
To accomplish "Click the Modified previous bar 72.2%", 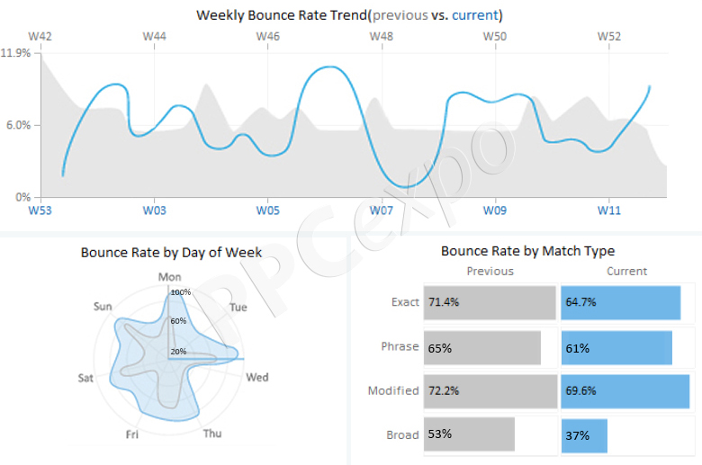I will pyautogui.click(x=490, y=391).
